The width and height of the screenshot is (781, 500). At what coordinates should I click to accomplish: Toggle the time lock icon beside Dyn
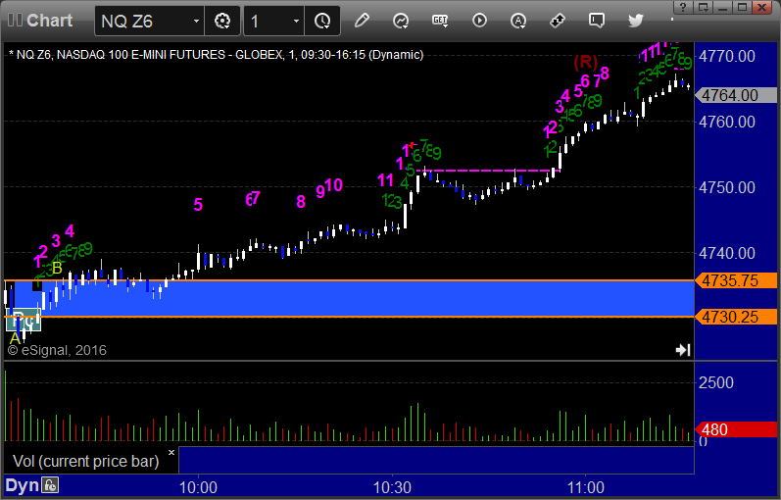50,485
